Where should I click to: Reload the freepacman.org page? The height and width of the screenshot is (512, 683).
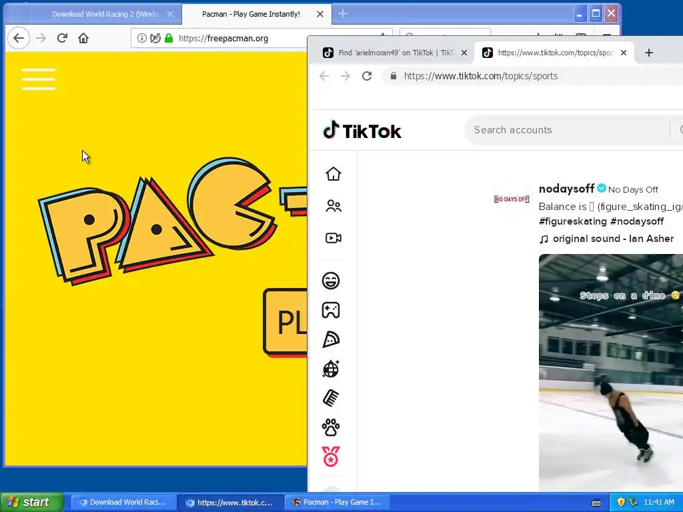coord(62,38)
